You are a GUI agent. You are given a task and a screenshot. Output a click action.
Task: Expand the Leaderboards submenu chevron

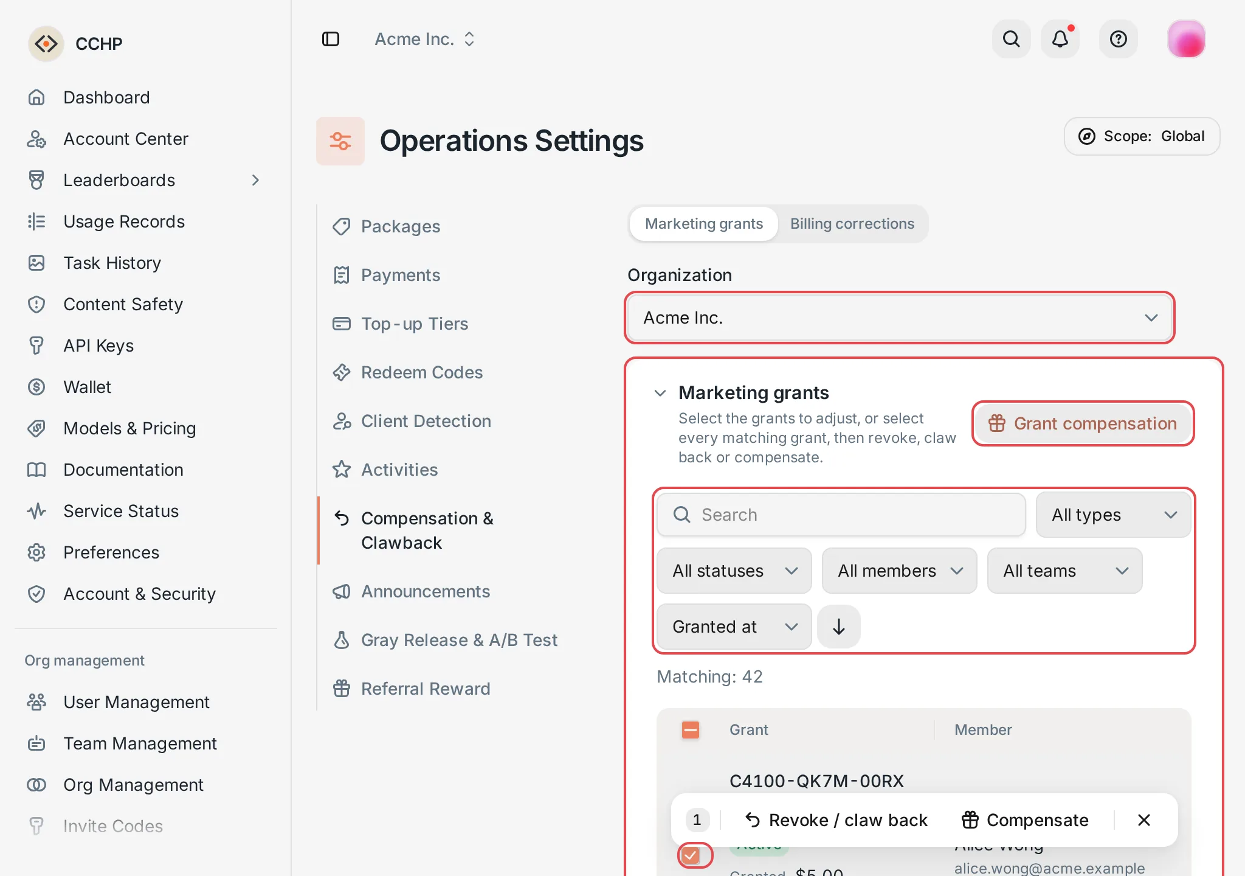coord(255,180)
